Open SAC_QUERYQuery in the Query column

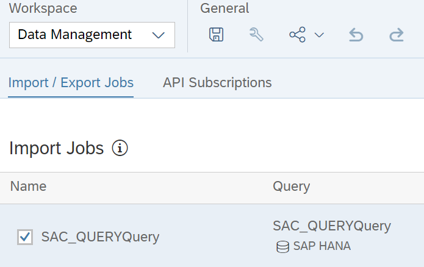[x=332, y=226]
